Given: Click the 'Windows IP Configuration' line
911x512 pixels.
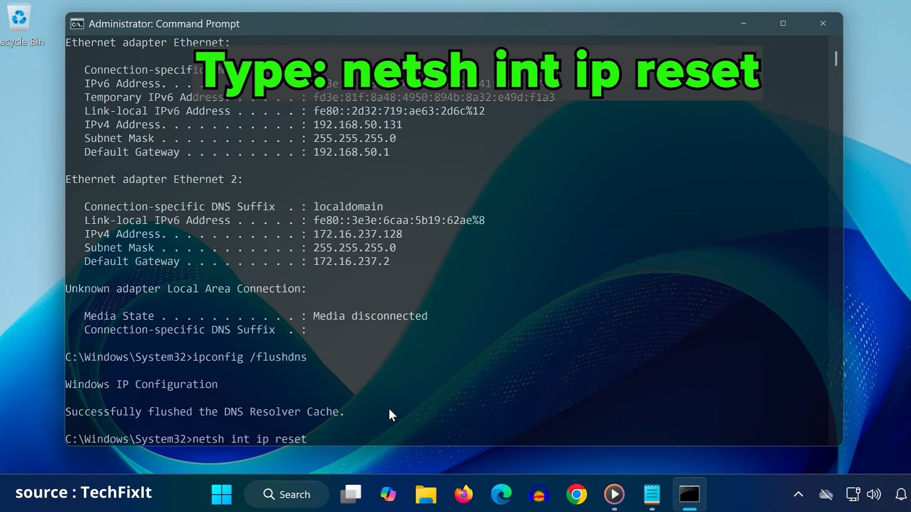Looking at the screenshot, I should pyautogui.click(x=141, y=384).
